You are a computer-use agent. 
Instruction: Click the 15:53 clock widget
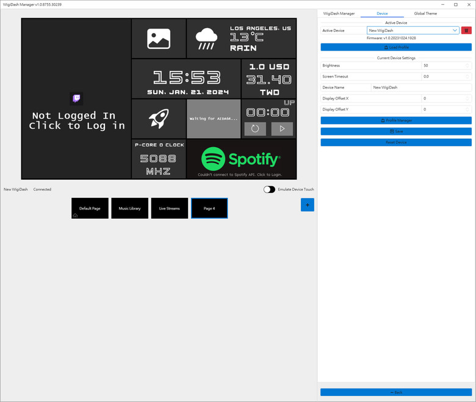click(186, 79)
